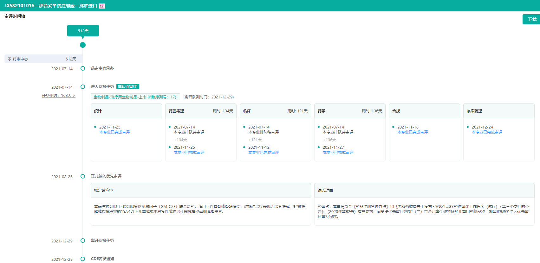Click timeline node for CDE寄发通知
540x263 pixels.
(83, 259)
